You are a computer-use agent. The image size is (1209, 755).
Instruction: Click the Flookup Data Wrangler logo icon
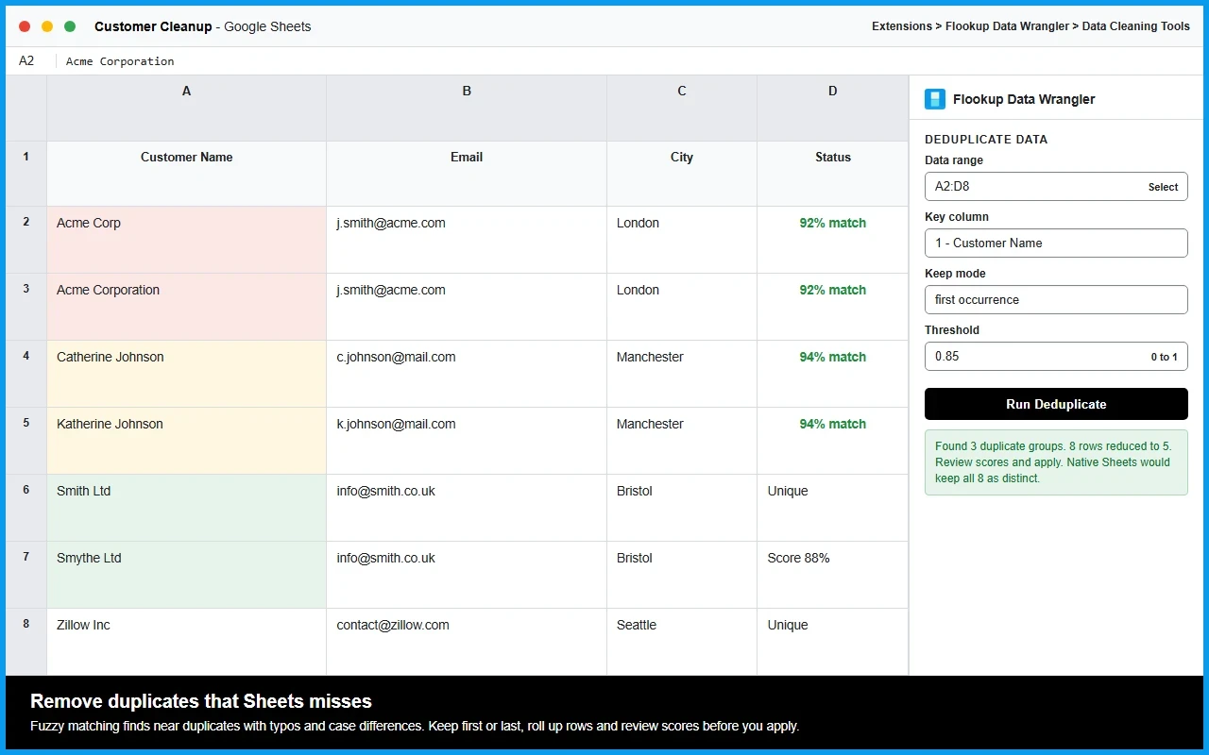coord(935,99)
